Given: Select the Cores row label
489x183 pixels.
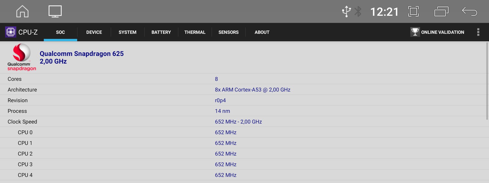Looking at the screenshot, I should pyautogui.click(x=15, y=79).
